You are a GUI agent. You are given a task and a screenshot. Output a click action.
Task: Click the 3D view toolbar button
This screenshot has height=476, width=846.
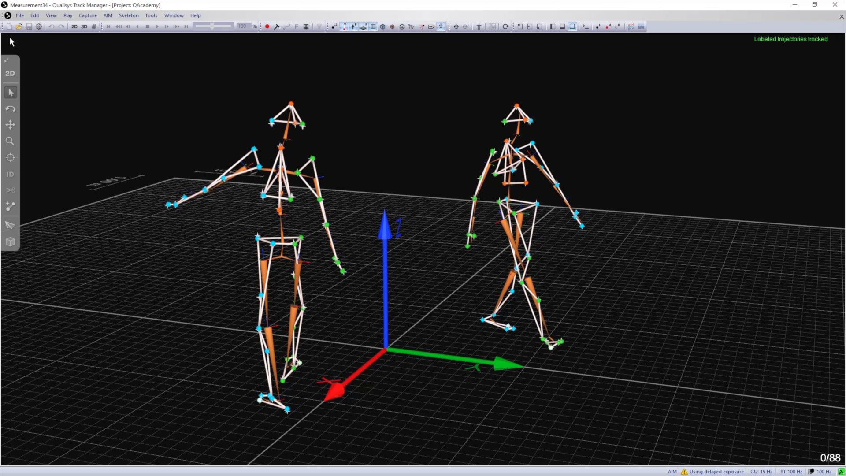[x=84, y=26]
